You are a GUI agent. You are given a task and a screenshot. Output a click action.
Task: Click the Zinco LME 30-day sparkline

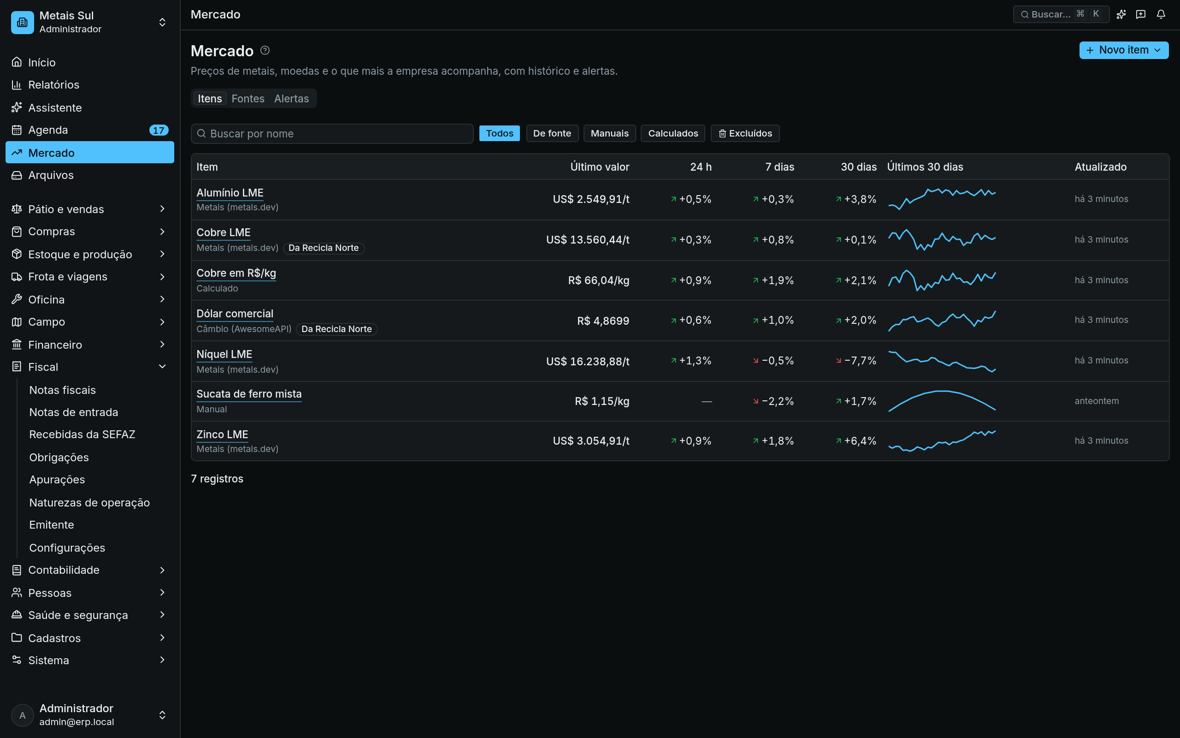pyautogui.click(x=942, y=441)
